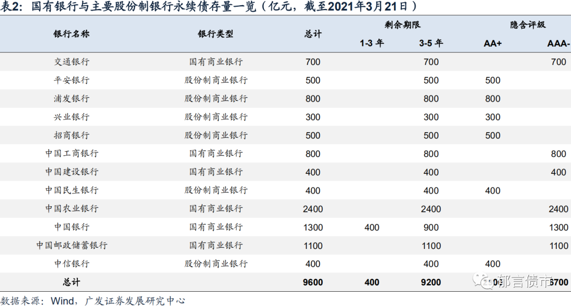Viewport: 571px width, 306px height.
Task: Select the 浦发银行 row name
Action: (x=71, y=99)
